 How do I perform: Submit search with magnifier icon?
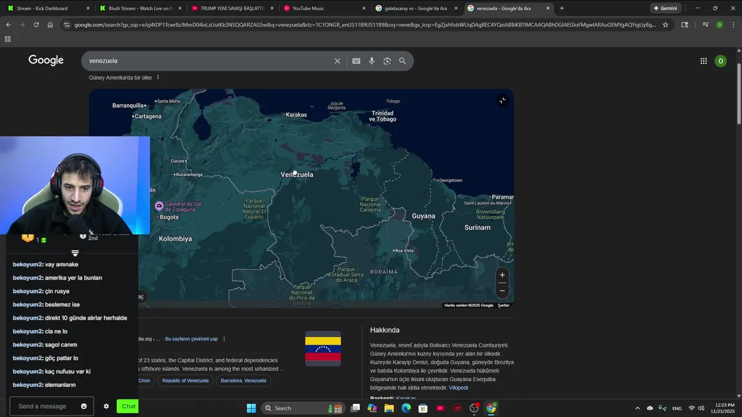(x=402, y=61)
